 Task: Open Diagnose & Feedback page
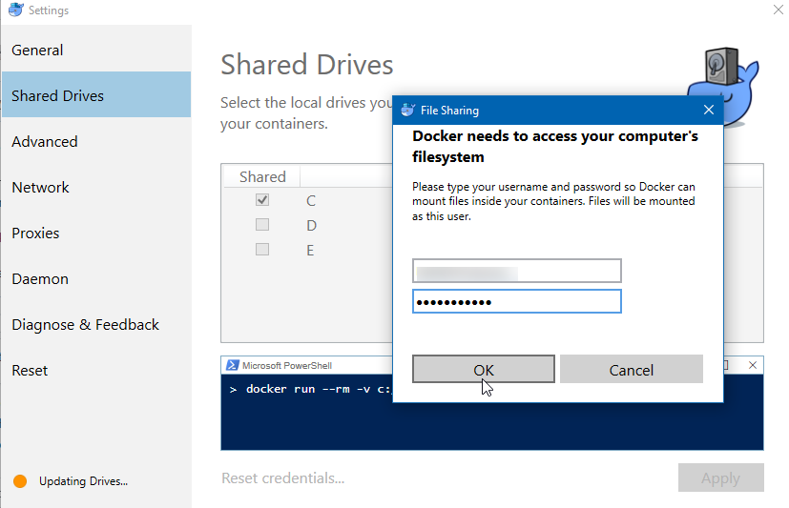[x=95, y=324]
